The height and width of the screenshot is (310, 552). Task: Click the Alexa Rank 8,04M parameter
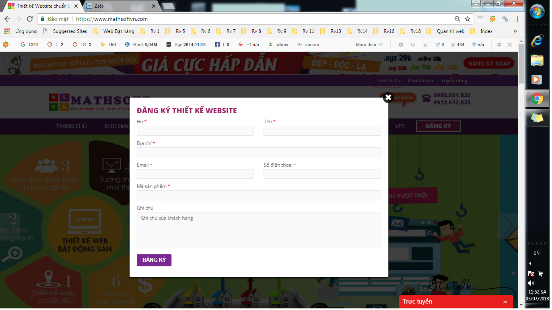pyautogui.click(x=141, y=45)
